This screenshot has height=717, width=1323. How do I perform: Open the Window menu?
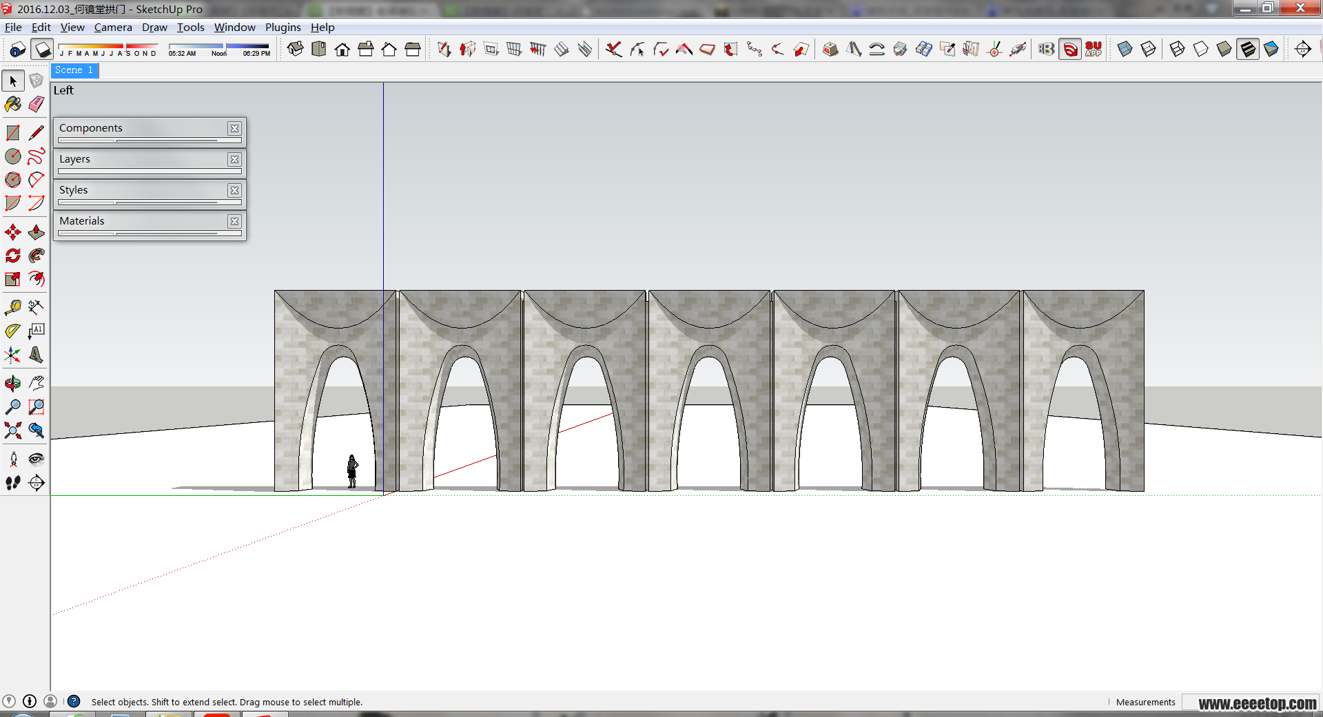234,27
